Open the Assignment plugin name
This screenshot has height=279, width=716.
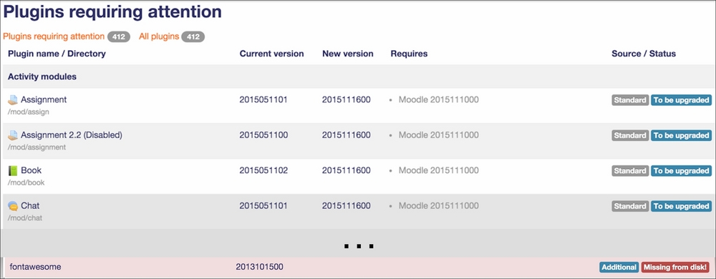44,99
